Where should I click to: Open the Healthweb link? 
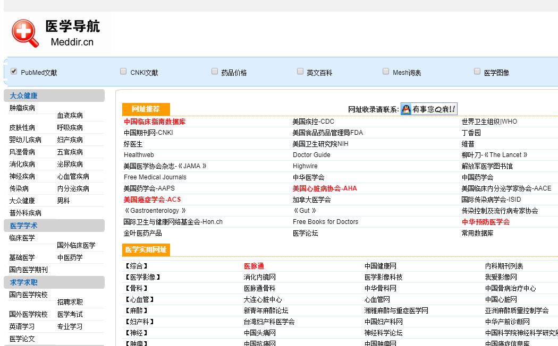[x=139, y=155]
